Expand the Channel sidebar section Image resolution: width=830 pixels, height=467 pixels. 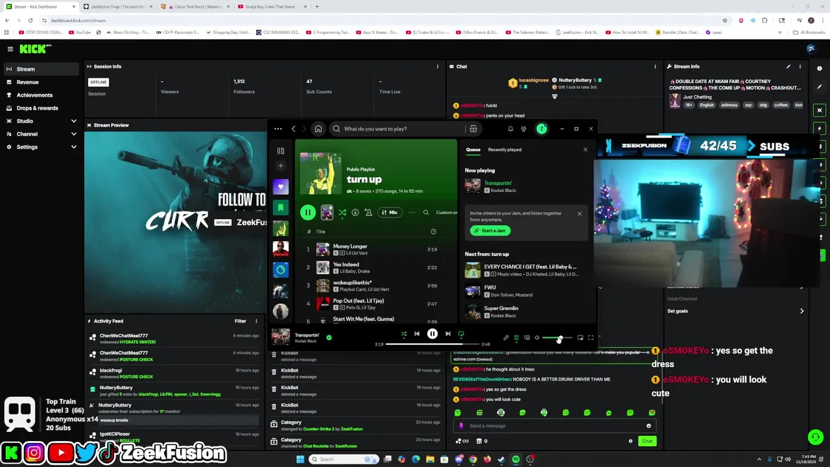coord(74,134)
